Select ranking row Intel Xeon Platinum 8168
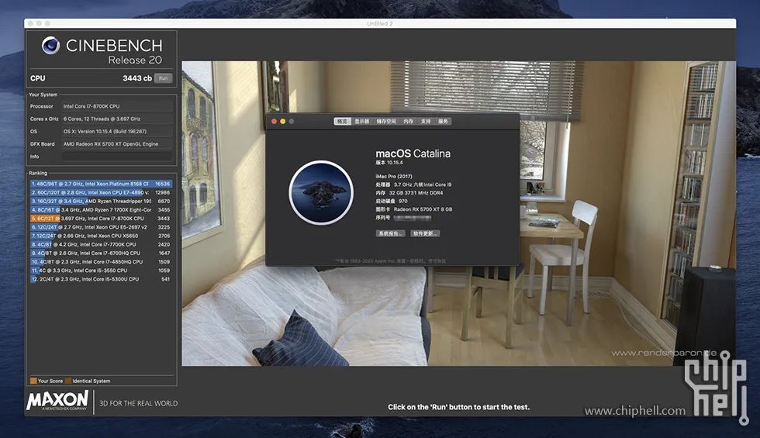This screenshot has width=760, height=438. (101, 184)
